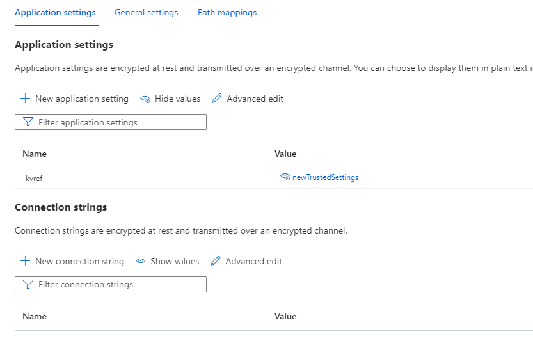
Task: Sort application settings by the Value column
Action: (x=285, y=154)
